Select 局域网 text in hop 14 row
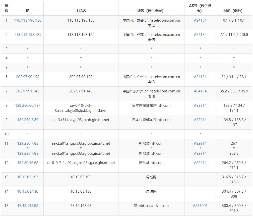The image size is (253, 216). click(x=151, y=191)
